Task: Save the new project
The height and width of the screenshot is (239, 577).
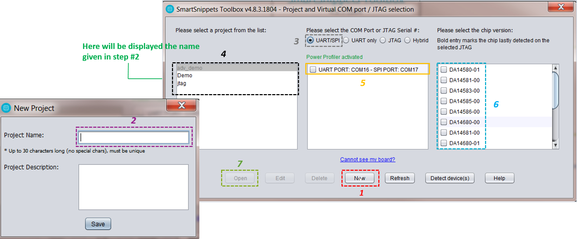Action: (98, 224)
